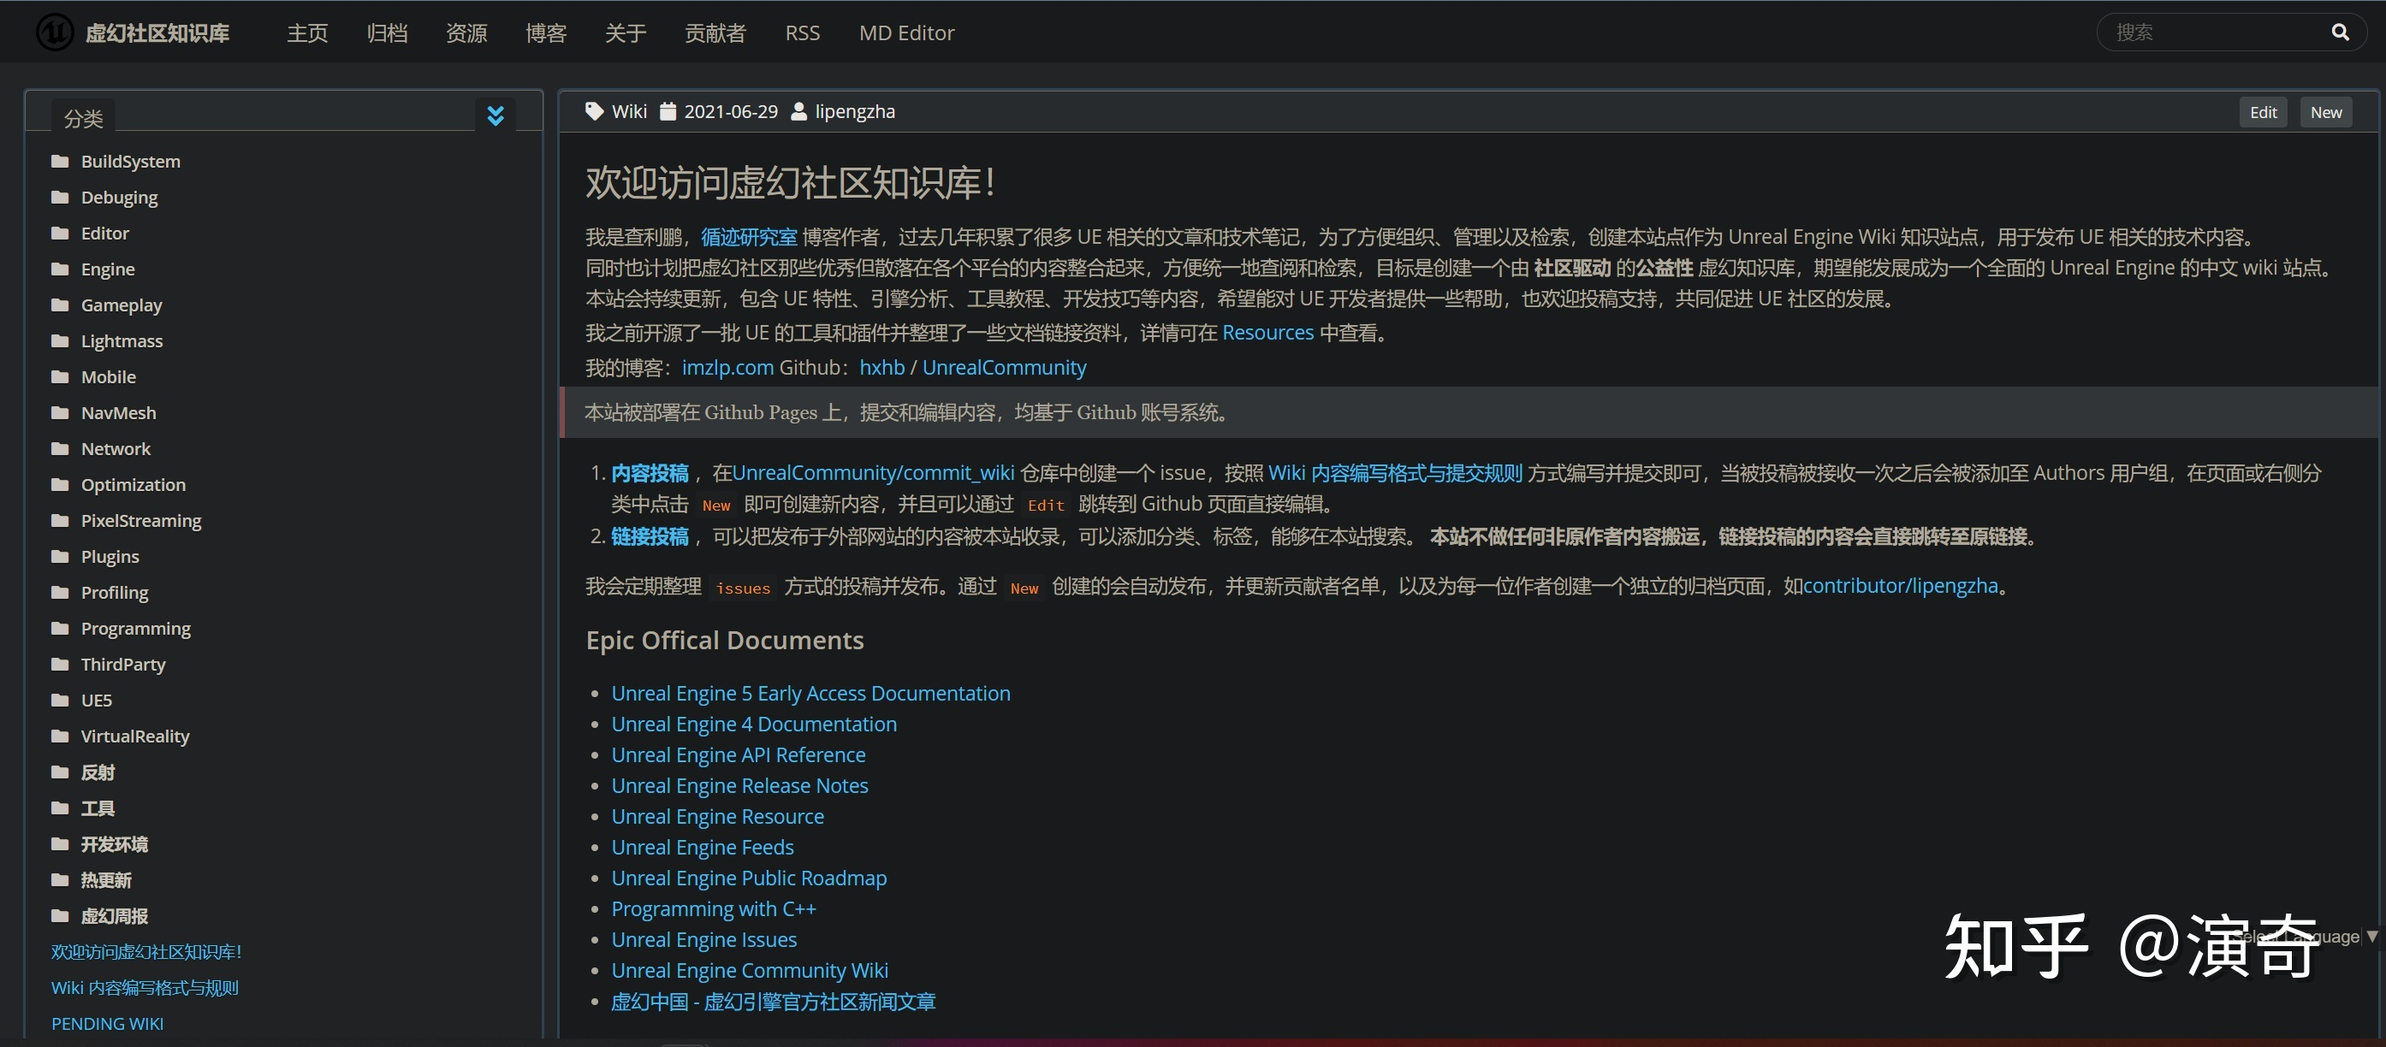Go to 主页 in navigation bar
Image resolution: width=2386 pixels, height=1047 pixels.
click(307, 33)
